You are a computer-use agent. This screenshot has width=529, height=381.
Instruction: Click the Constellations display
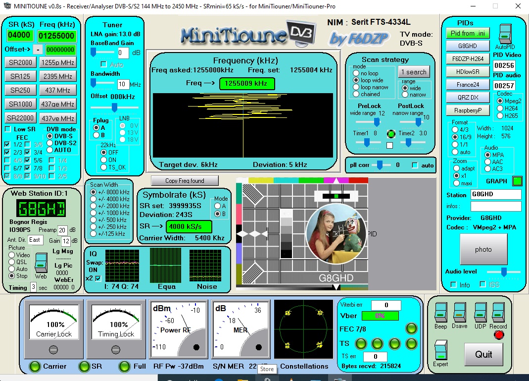[303, 329]
